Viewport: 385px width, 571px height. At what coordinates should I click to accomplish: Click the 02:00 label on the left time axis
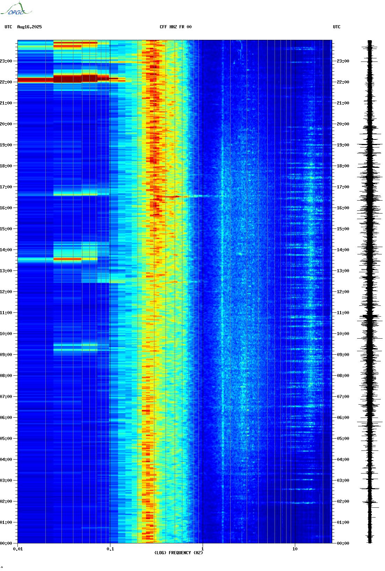click(6, 501)
